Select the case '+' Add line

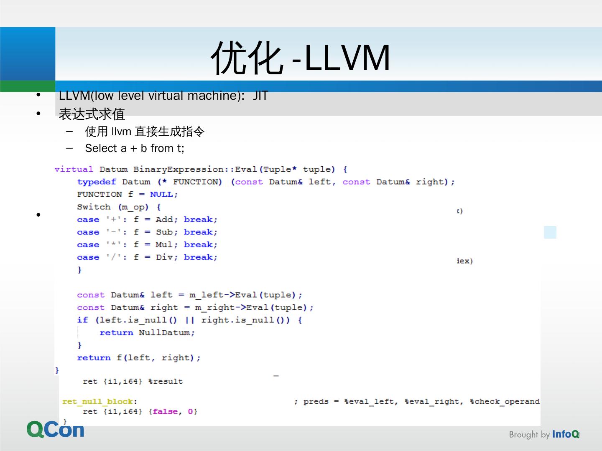coord(147,220)
